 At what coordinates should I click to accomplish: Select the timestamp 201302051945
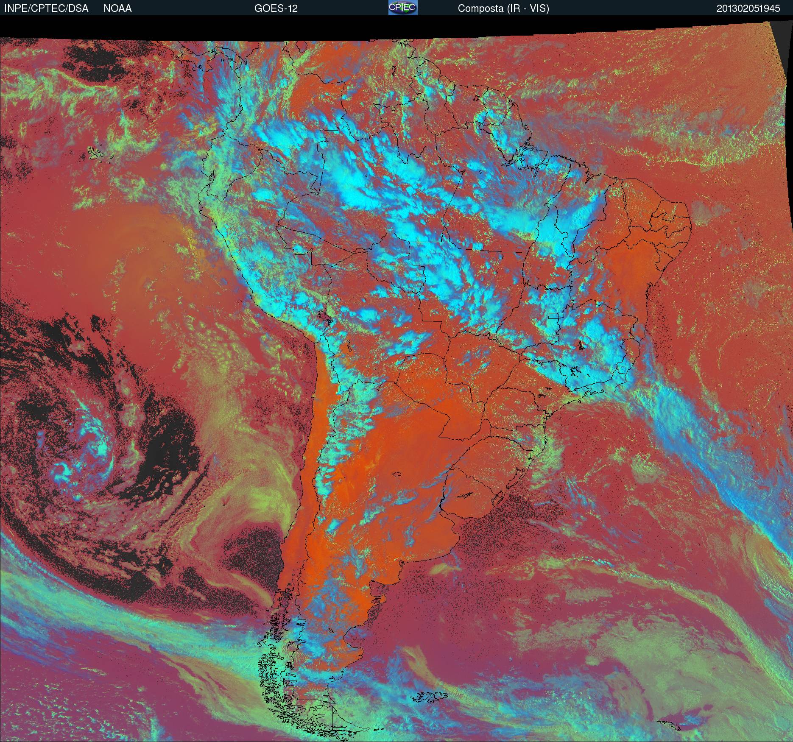(748, 8)
